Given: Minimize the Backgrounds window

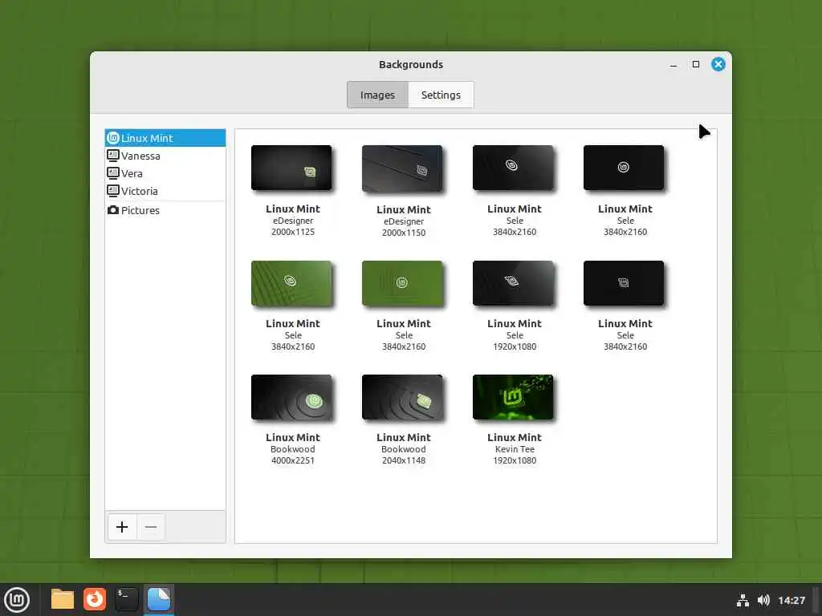Looking at the screenshot, I should 673,64.
